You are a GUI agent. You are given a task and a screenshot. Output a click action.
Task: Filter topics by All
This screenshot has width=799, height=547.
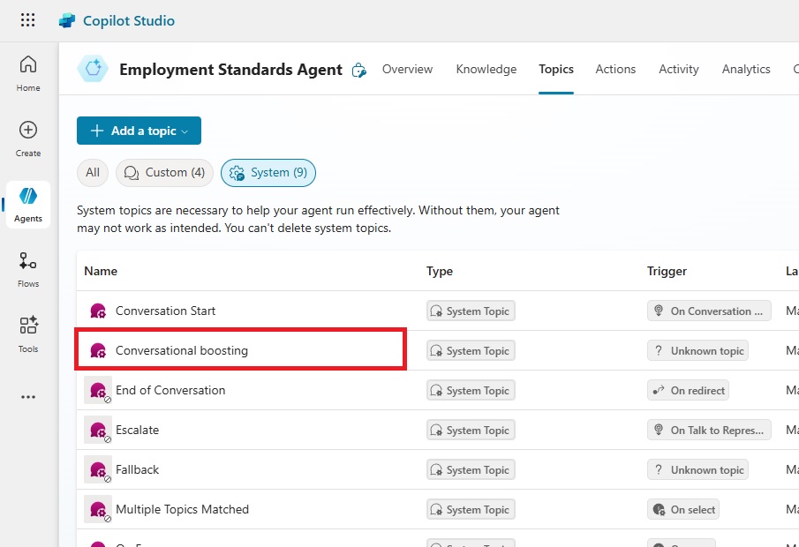93,173
